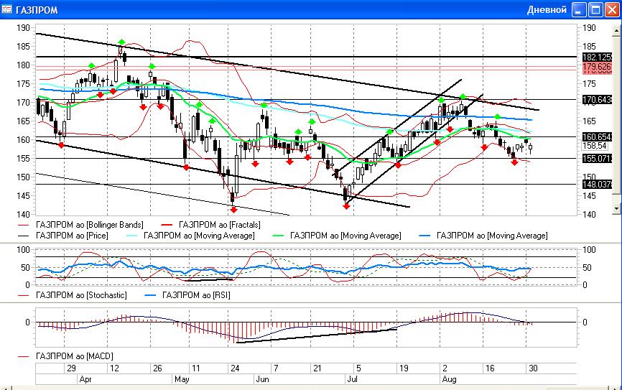Click the May month label on time axis

(182, 379)
